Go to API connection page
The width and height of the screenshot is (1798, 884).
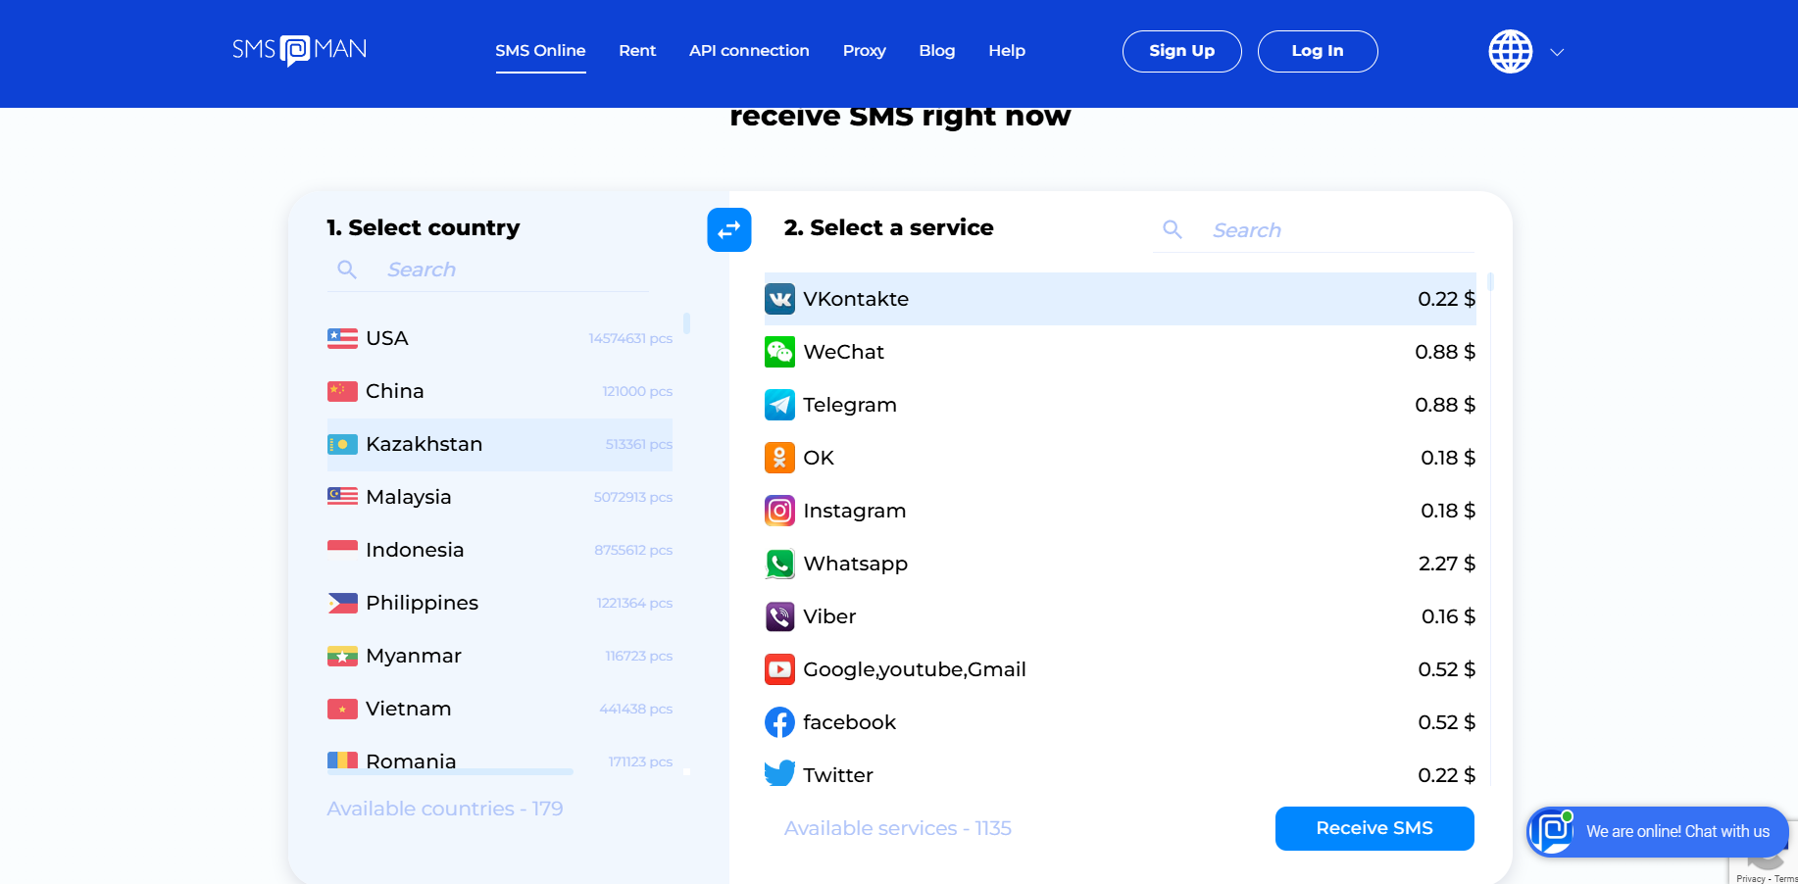tap(749, 50)
